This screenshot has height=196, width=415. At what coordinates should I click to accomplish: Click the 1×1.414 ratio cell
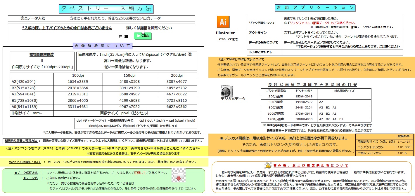tap(404, 142)
